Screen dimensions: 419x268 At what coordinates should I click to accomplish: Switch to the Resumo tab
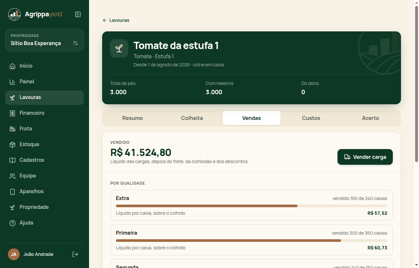(x=133, y=118)
